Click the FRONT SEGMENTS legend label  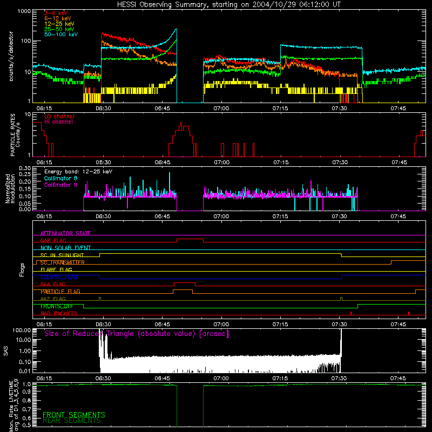pyautogui.click(x=74, y=415)
